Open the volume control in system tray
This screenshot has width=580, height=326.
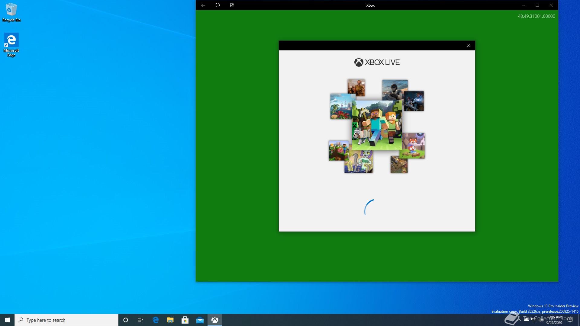(x=541, y=320)
